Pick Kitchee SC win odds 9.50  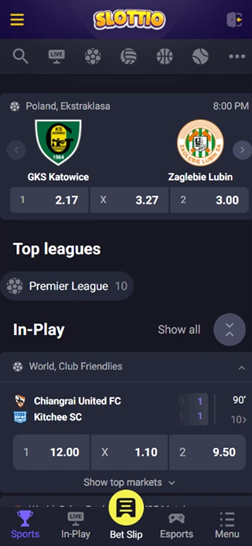pyautogui.click(x=208, y=452)
